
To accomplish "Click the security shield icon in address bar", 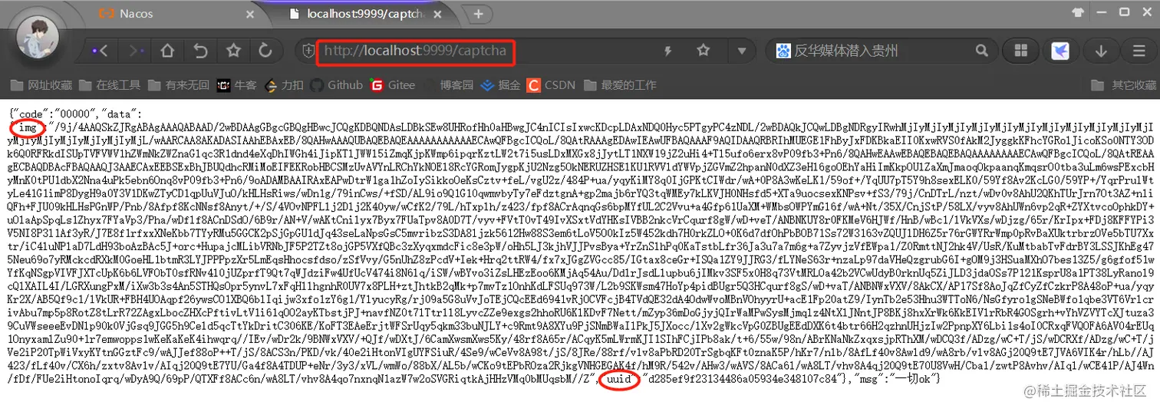I will pos(308,51).
